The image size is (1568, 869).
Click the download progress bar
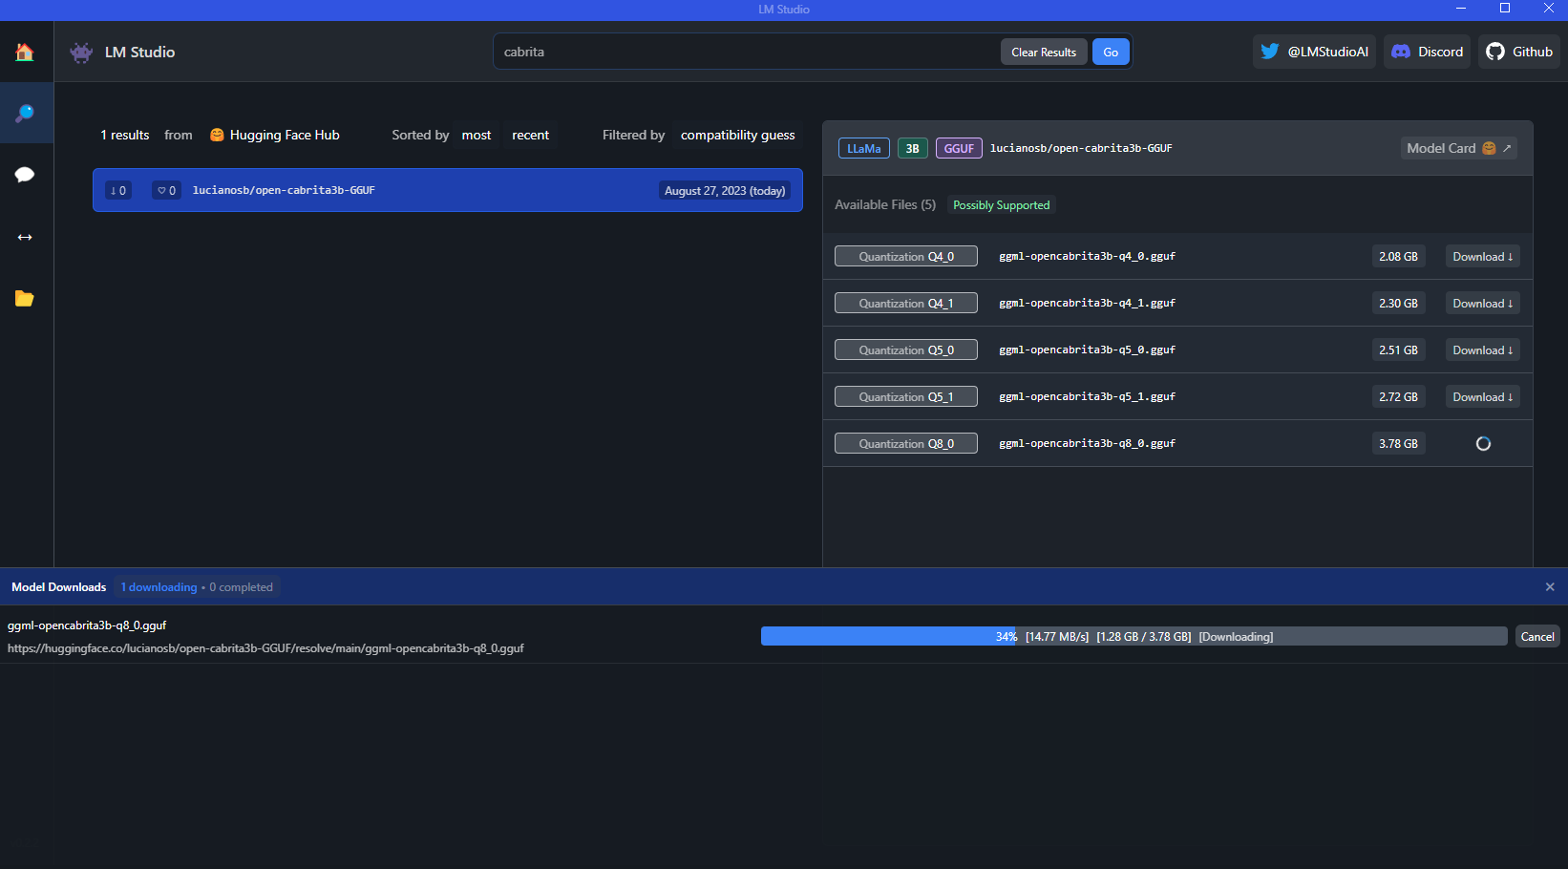[x=1134, y=637]
